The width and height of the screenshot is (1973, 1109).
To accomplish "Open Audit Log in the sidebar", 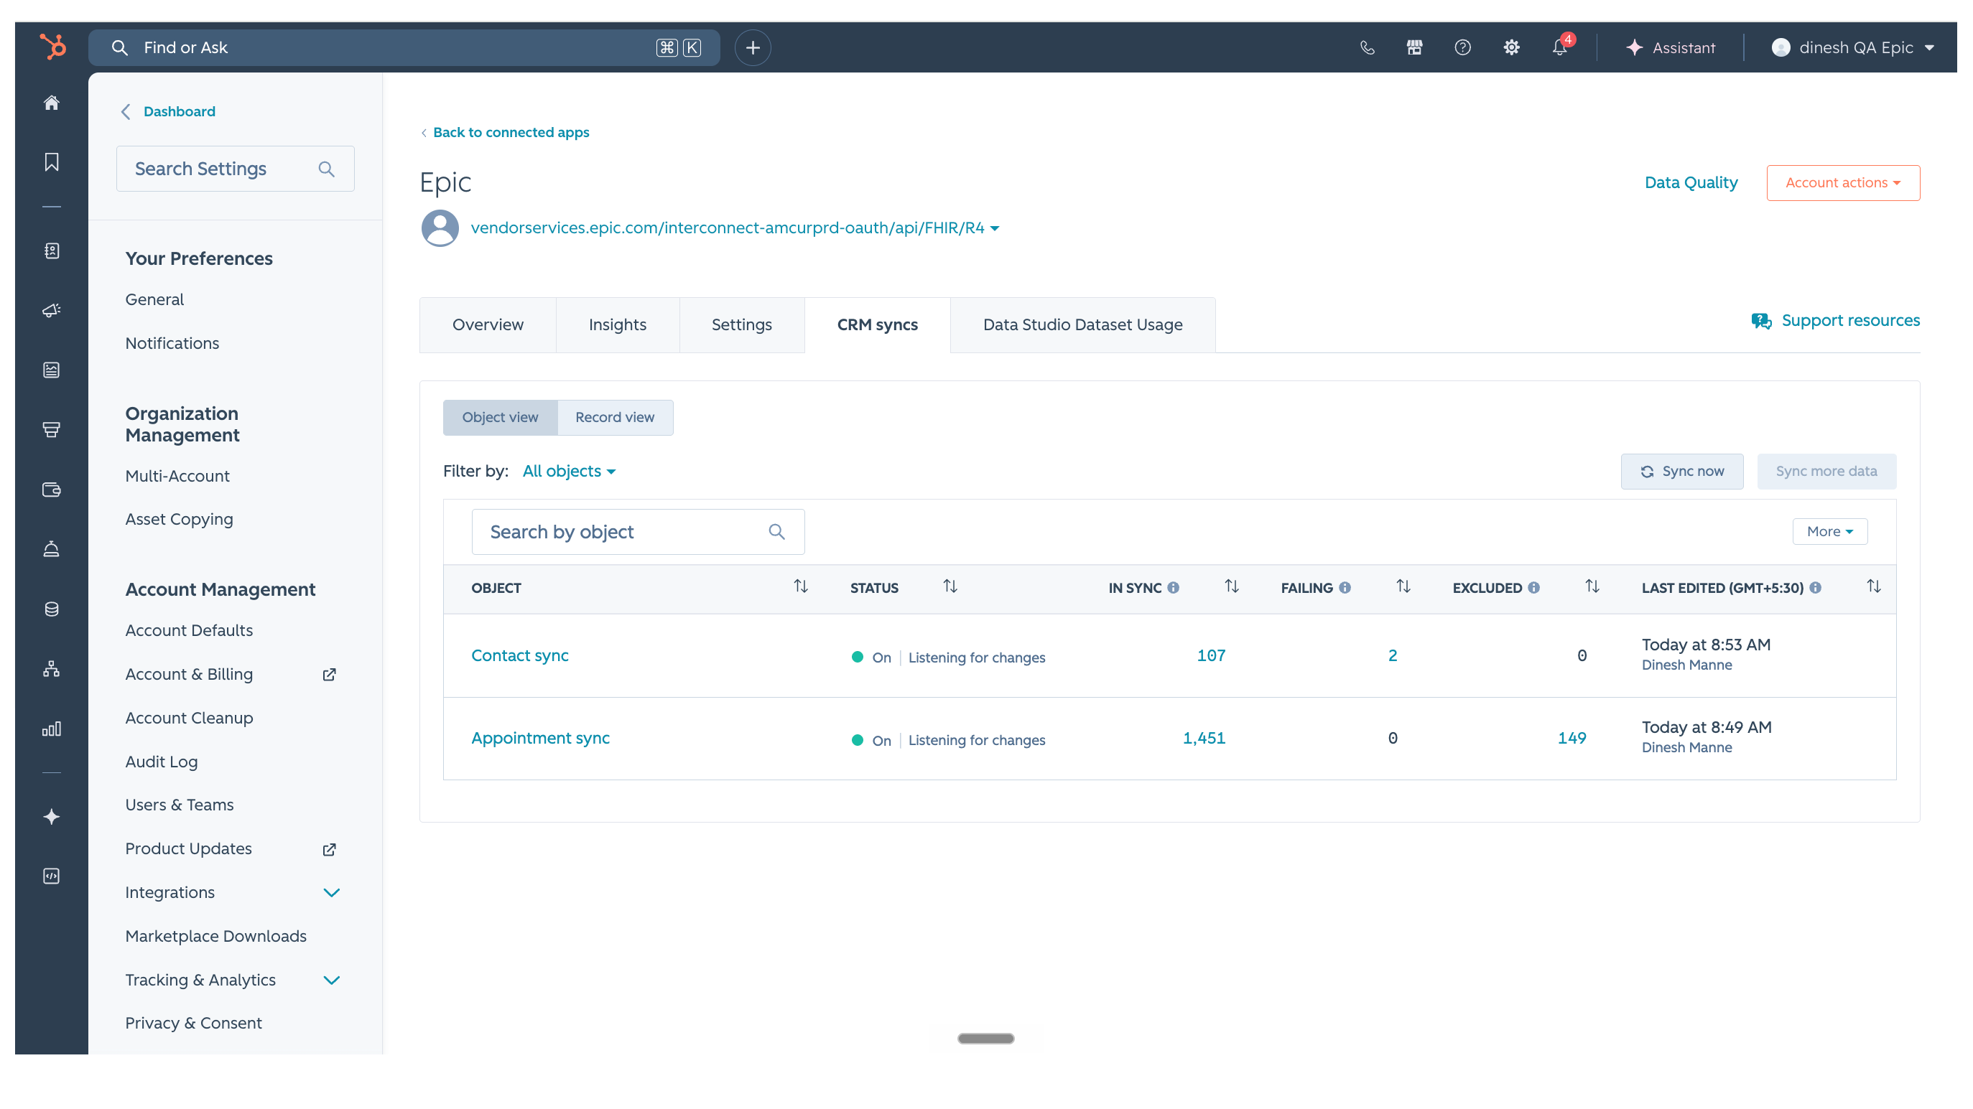I will [162, 762].
